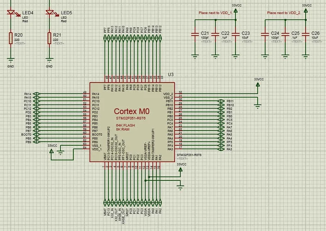The image size is (326, 231).
Task: Select the LED4 diode symbol
Action: tap(11, 13)
